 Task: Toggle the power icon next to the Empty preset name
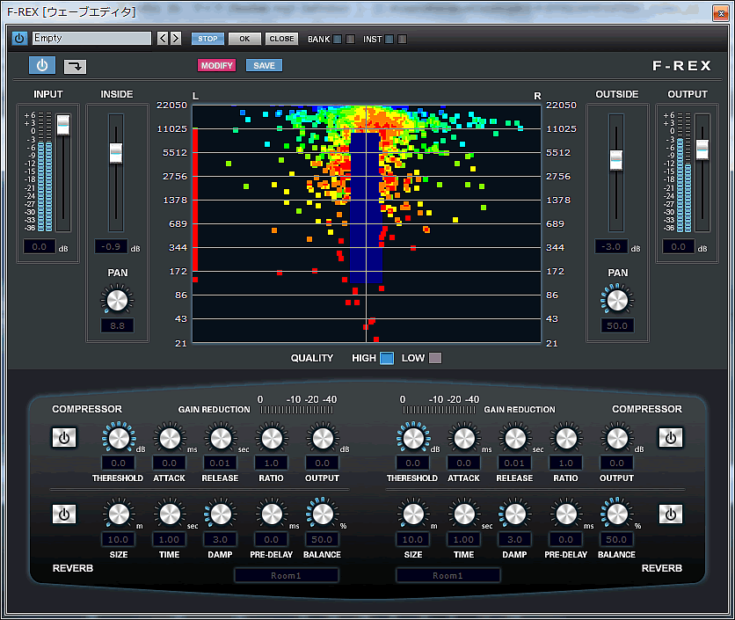18,38
